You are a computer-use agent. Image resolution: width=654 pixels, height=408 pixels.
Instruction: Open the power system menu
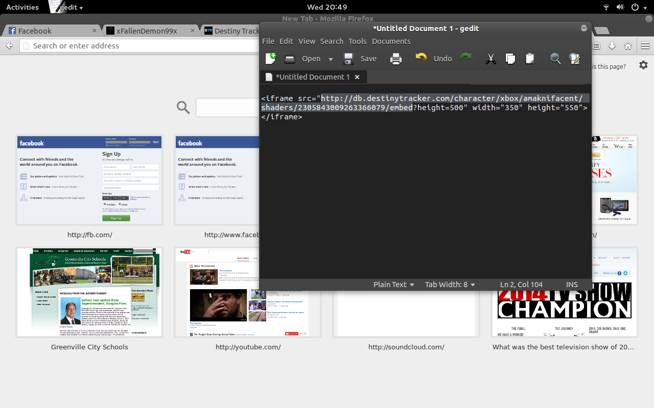pyautogui.click(x=638, y=7)
